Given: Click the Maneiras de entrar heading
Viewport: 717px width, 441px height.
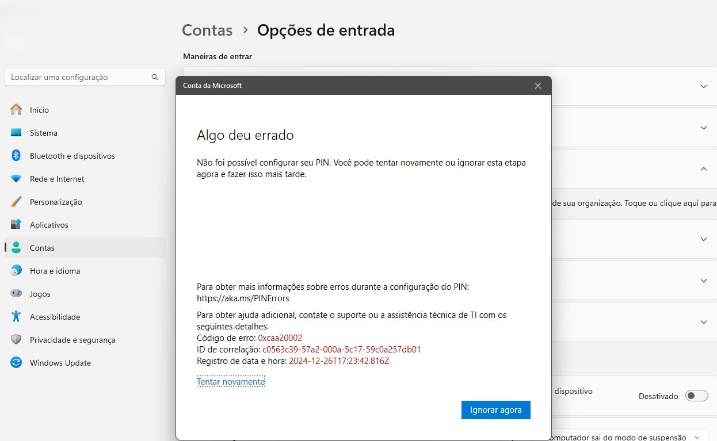Looking at the screenshot, I should pos(218,56).
